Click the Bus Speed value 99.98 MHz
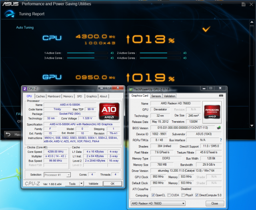Screen dimensions: 256x210 (56, 161)
